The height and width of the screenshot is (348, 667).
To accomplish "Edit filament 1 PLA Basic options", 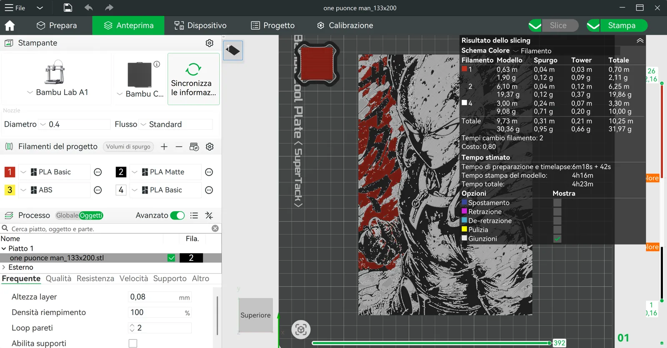I will pyautogui.click(x=98, y=172).
